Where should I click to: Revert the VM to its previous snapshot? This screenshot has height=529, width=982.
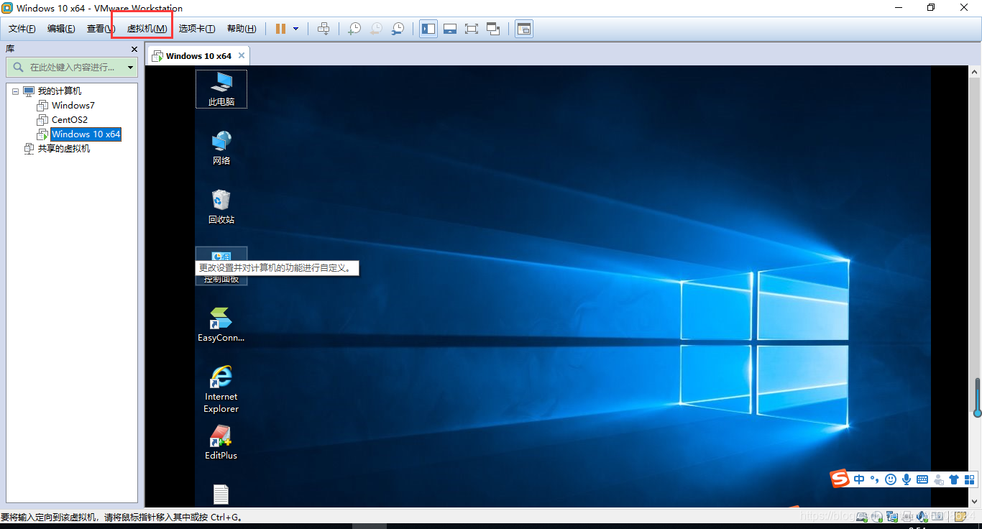(x=376, y=29)
